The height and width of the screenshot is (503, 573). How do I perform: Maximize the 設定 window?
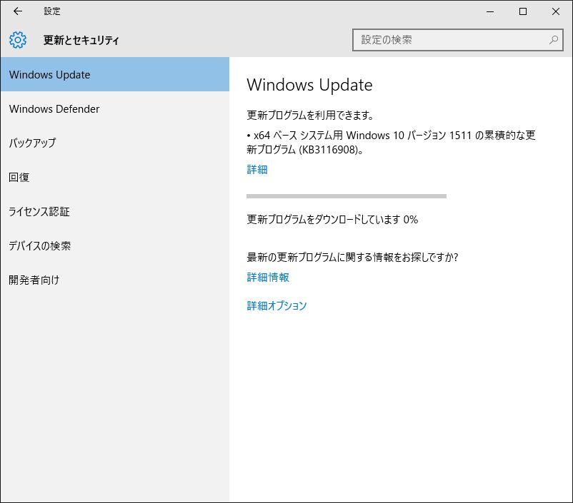(x=523, y=11)
